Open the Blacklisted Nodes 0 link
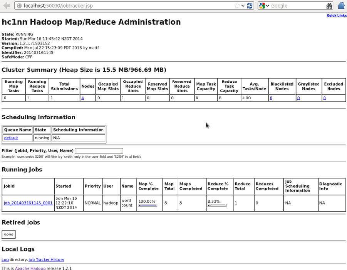The image size is (347, 270). 271,98
